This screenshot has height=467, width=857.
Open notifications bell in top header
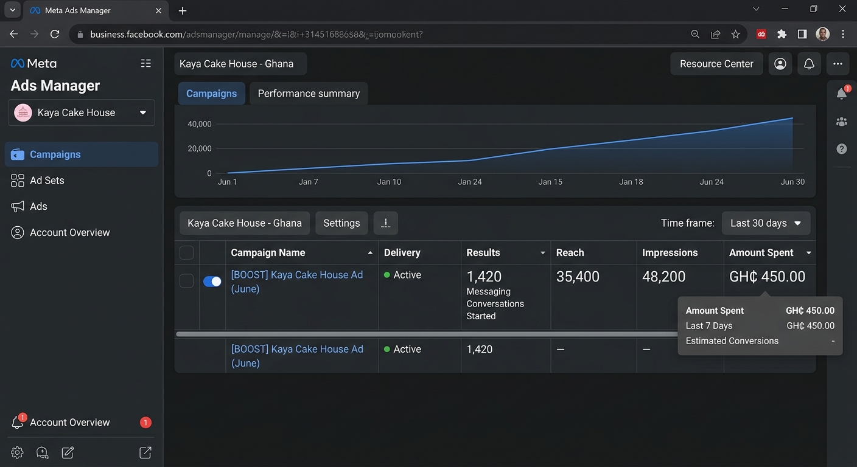coord(809,64)
